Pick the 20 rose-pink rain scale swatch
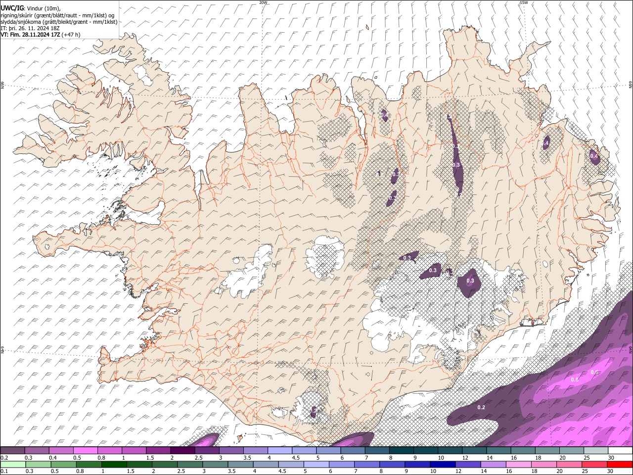633x475 pixels. coord(570,464)
